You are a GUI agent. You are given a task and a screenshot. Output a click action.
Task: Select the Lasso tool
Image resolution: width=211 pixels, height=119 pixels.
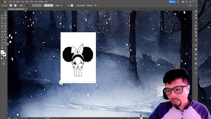pyautogui.click(x=5, y=15)
